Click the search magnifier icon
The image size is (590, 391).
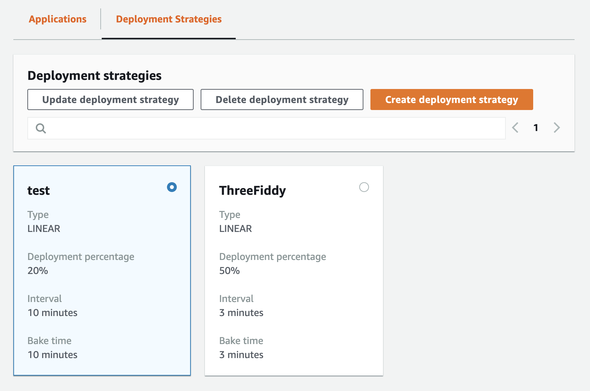pos(41,129)
